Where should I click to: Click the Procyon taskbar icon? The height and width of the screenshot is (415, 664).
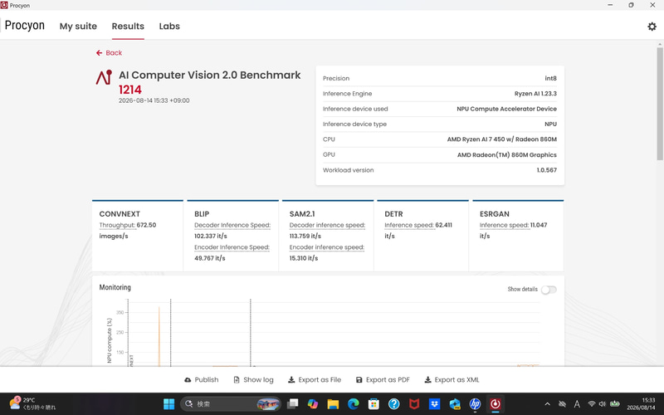[x=496, y=404]
